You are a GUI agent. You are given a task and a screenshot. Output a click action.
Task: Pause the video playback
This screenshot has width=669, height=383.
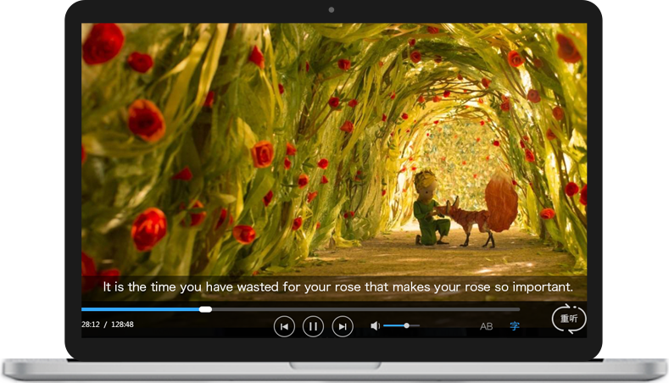coord(313,326)
